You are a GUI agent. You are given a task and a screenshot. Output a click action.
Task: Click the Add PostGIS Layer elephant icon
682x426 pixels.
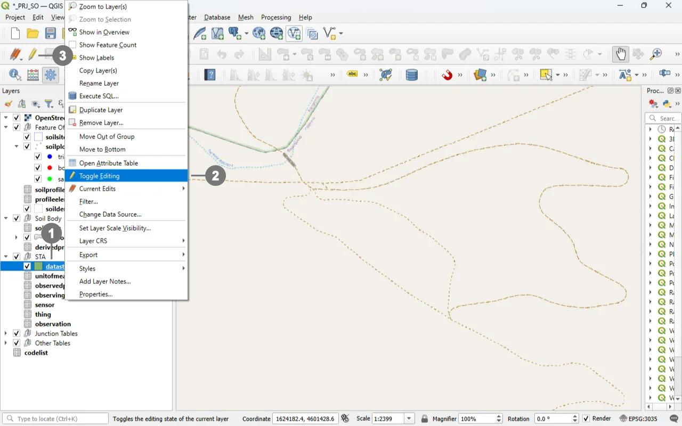coord(235,34)
